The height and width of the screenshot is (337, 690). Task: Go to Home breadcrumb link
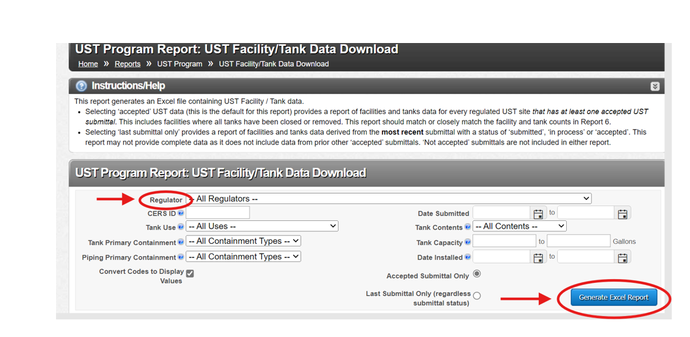pyautogui.click(x=88, y=64)
